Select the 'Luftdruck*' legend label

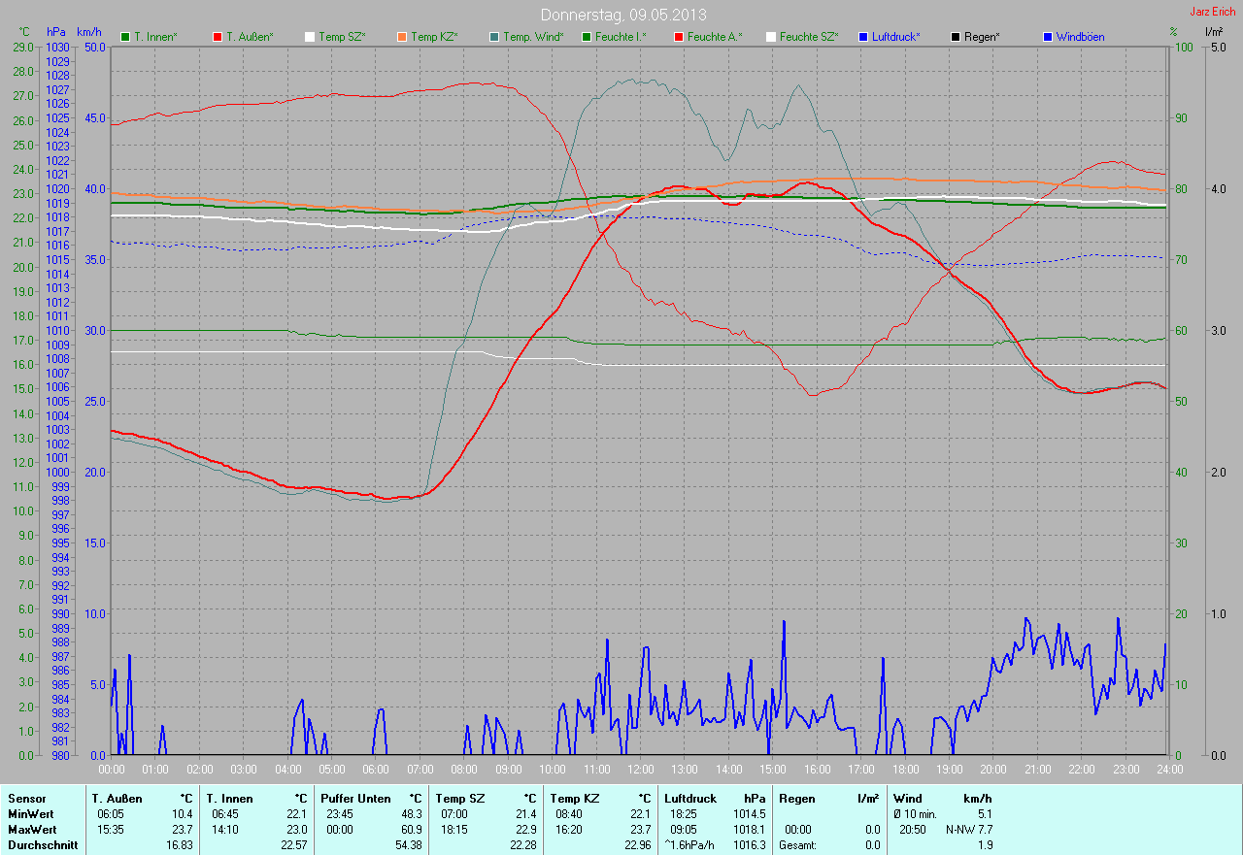point(896,37)
